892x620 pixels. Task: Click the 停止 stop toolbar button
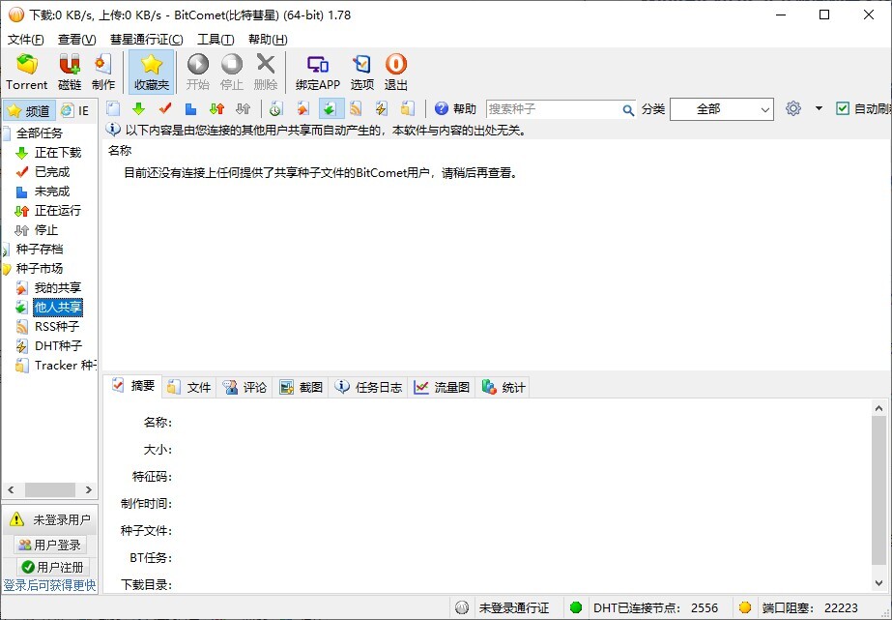pyautogui.click(x=232, y=73)
